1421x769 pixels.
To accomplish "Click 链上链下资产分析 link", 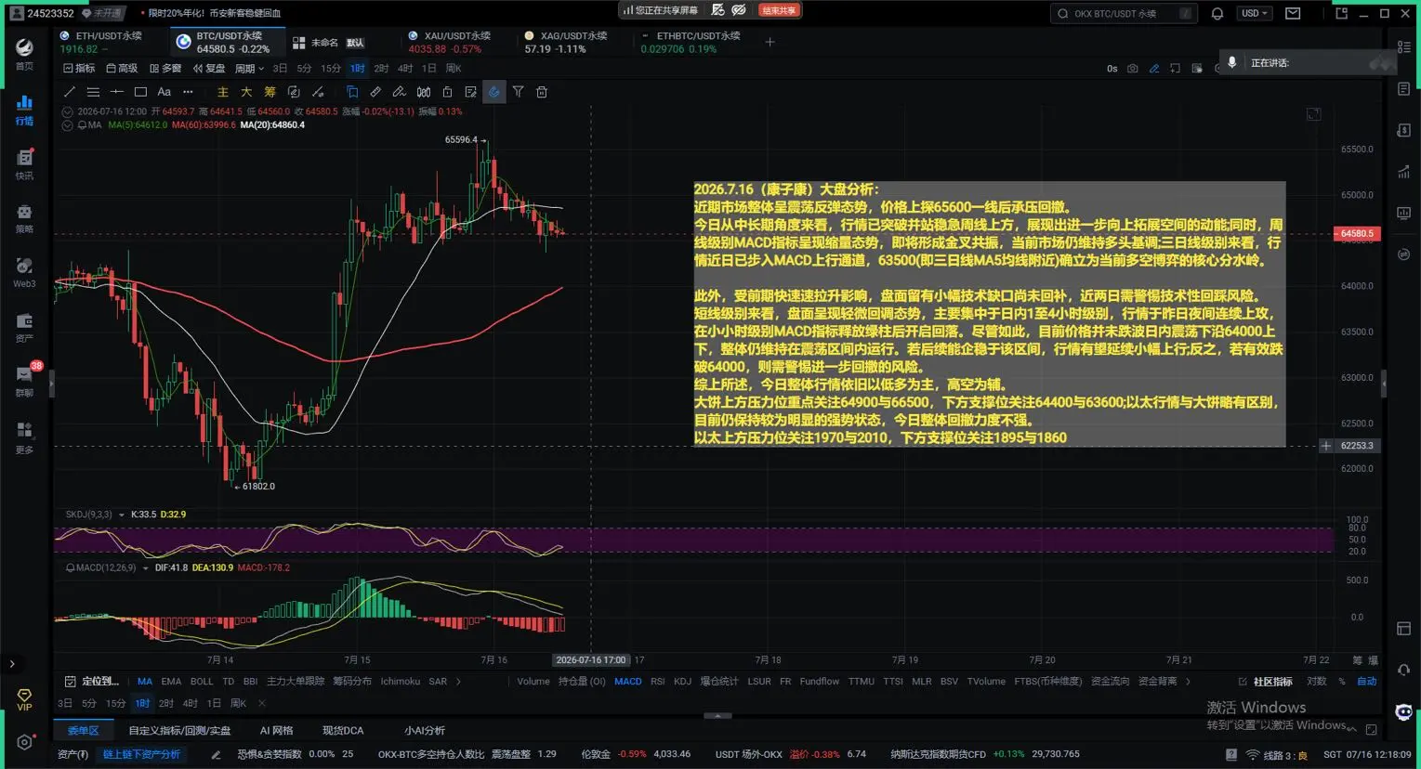I will pyautogui.click(x=141, y=754).
